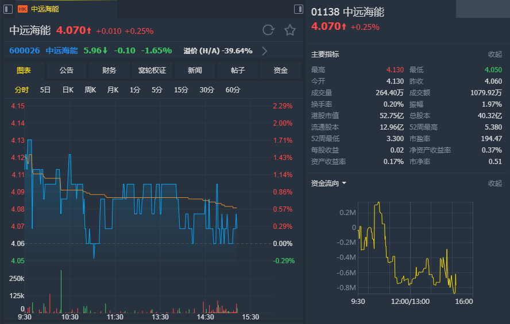Click the refresh quote icon

pos(268,30)
